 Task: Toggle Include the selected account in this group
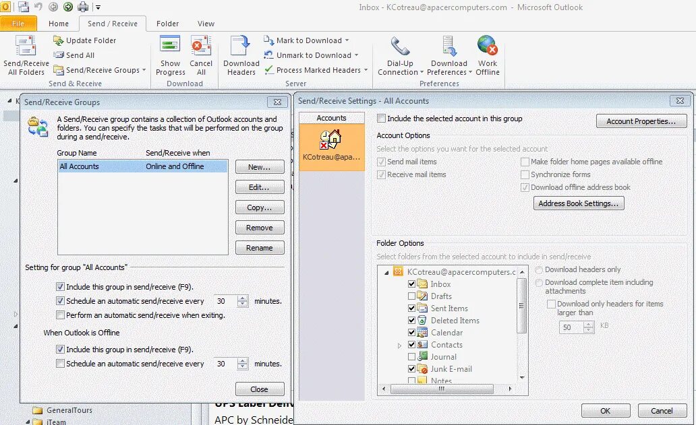point(381,119)
